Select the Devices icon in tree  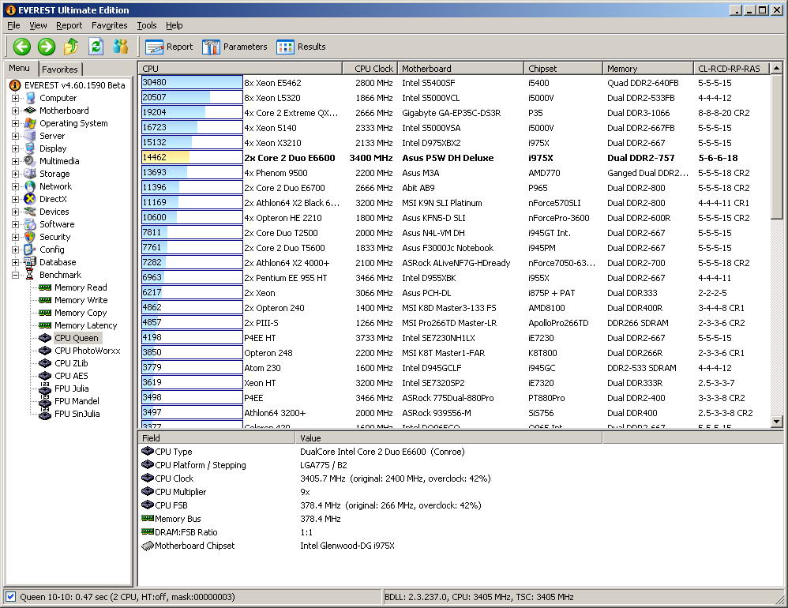[30, 212]
